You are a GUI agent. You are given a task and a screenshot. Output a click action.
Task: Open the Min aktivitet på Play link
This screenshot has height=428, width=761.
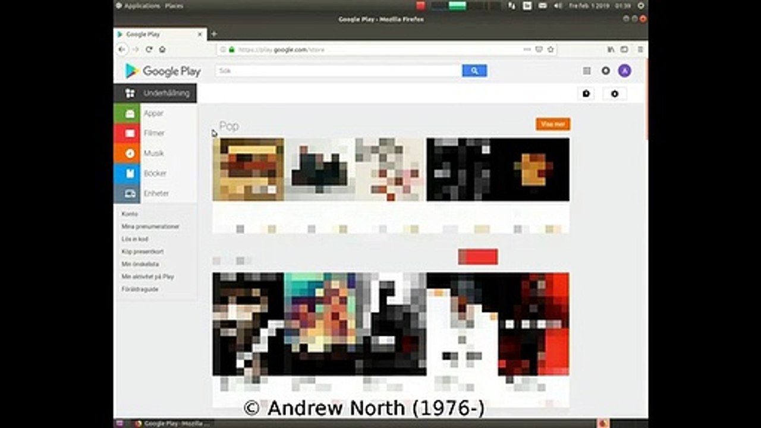(x=148, y=276)
